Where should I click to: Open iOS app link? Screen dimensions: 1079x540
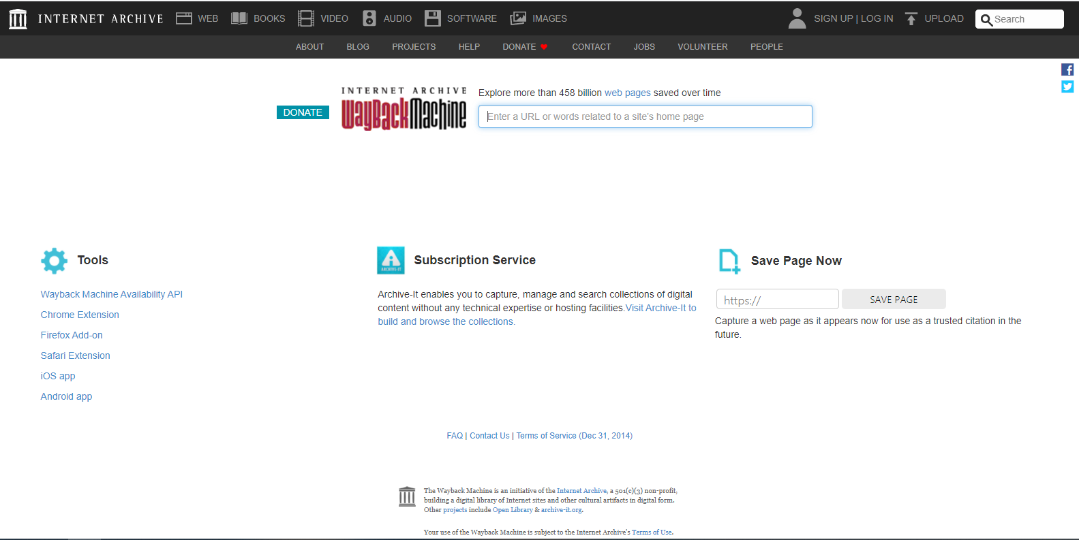point(58,376)
